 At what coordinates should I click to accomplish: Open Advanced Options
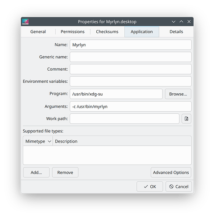171,172
